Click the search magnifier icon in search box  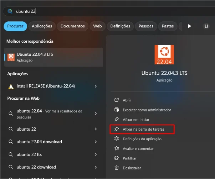(10, 11)
